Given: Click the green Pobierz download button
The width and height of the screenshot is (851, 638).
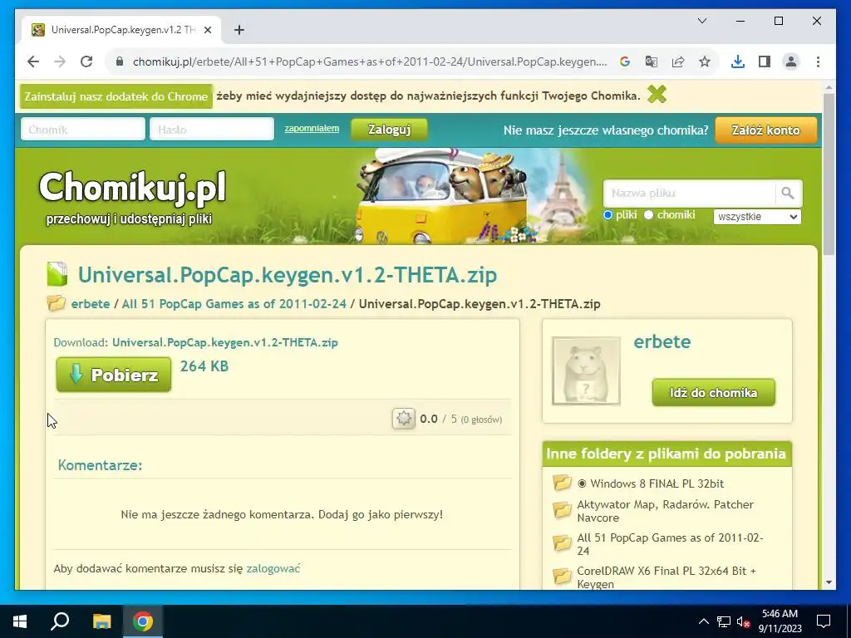Looking at the screenshot, I should pyautogui.click(x=113, y=375).
